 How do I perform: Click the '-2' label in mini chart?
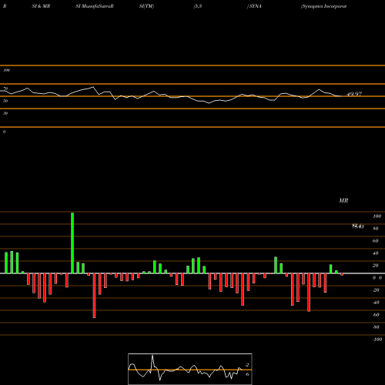pyautogui.click(x=247, y=365)
